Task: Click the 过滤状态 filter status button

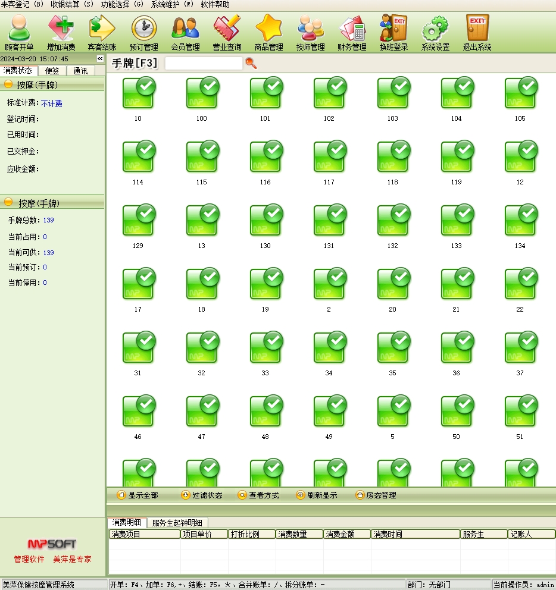Action: click(x=202, y=495)
